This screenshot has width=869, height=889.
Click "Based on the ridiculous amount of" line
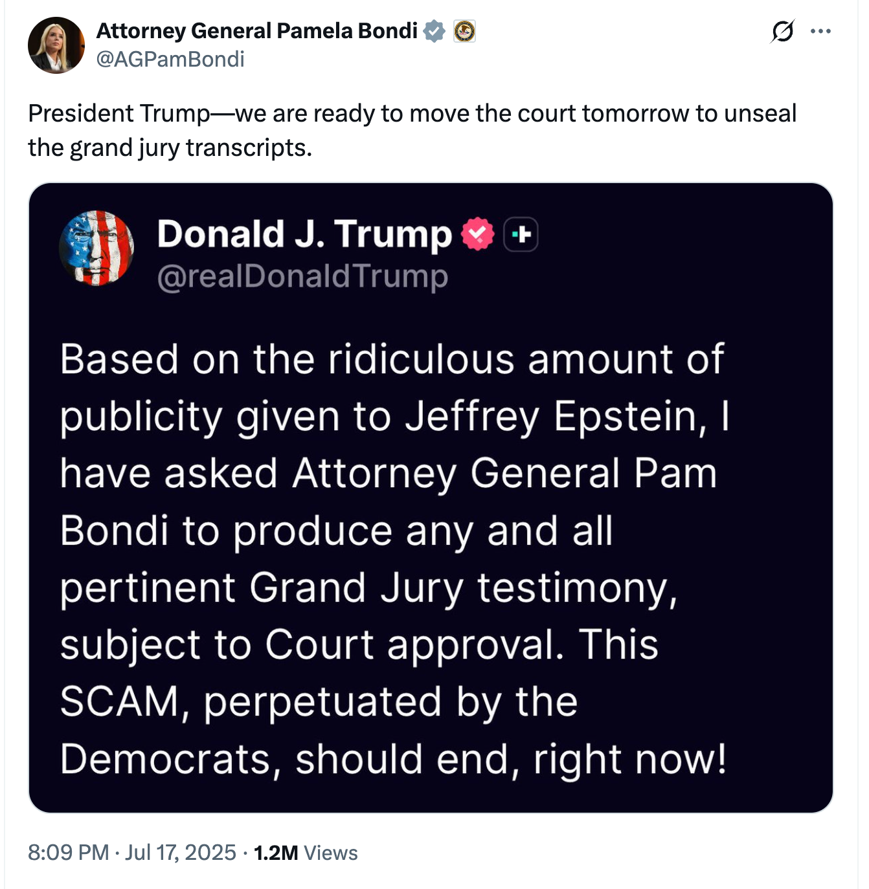coord(392,359)
